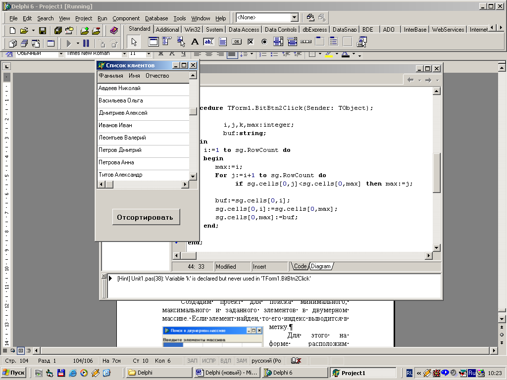The image size is (507, 380).
Task: Select the arrow pointer in the component palette
Action: (134, 42)
